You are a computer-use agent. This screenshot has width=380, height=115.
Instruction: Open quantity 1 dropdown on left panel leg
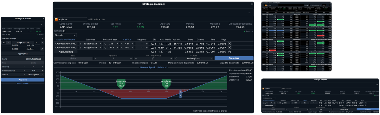38,43
